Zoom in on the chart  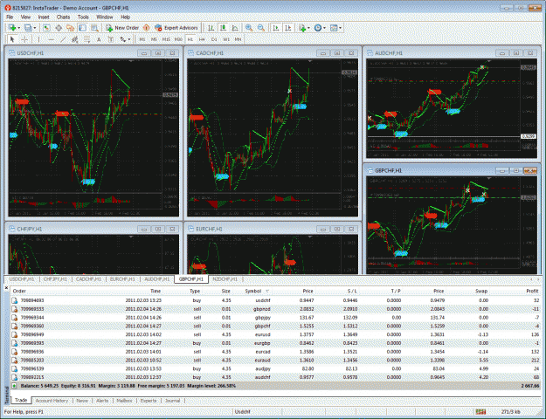(x=249, y=28)
